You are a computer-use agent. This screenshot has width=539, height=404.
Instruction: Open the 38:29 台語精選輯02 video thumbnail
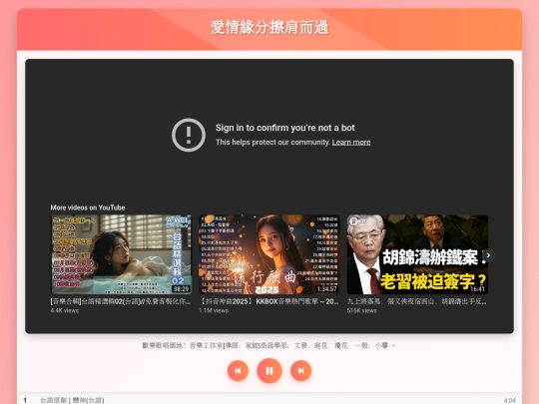[121, 254]
